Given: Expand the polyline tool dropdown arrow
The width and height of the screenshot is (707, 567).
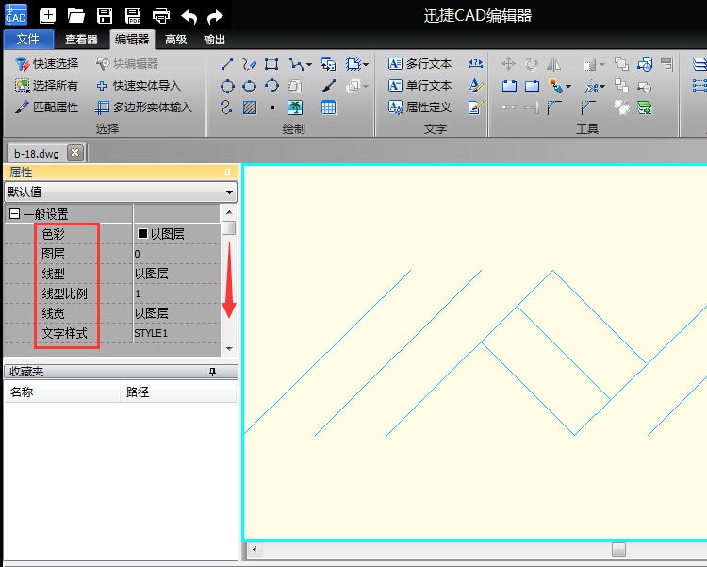Looking at the screenshot, I should 308,65.
